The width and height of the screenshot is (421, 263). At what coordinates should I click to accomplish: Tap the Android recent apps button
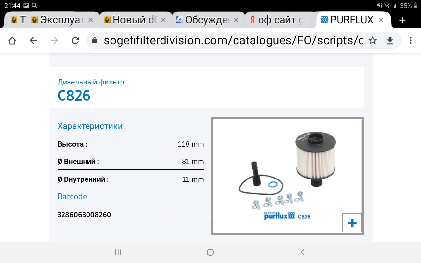[x=118, y=252]
